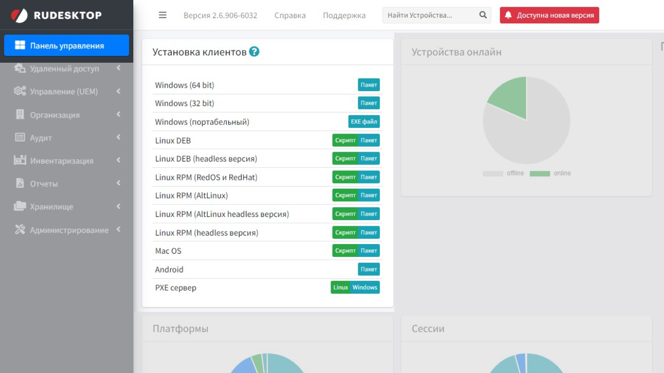Get Скрипт for Mac OS

(345, 251)
